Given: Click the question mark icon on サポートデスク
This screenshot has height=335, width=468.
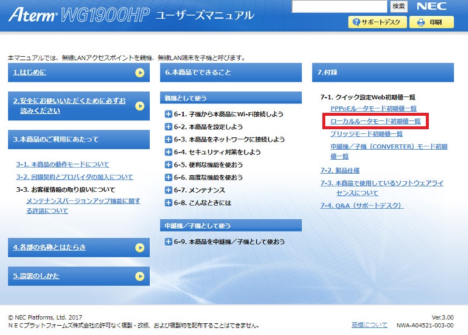Looking at the screenshot, I should point(356,22).
